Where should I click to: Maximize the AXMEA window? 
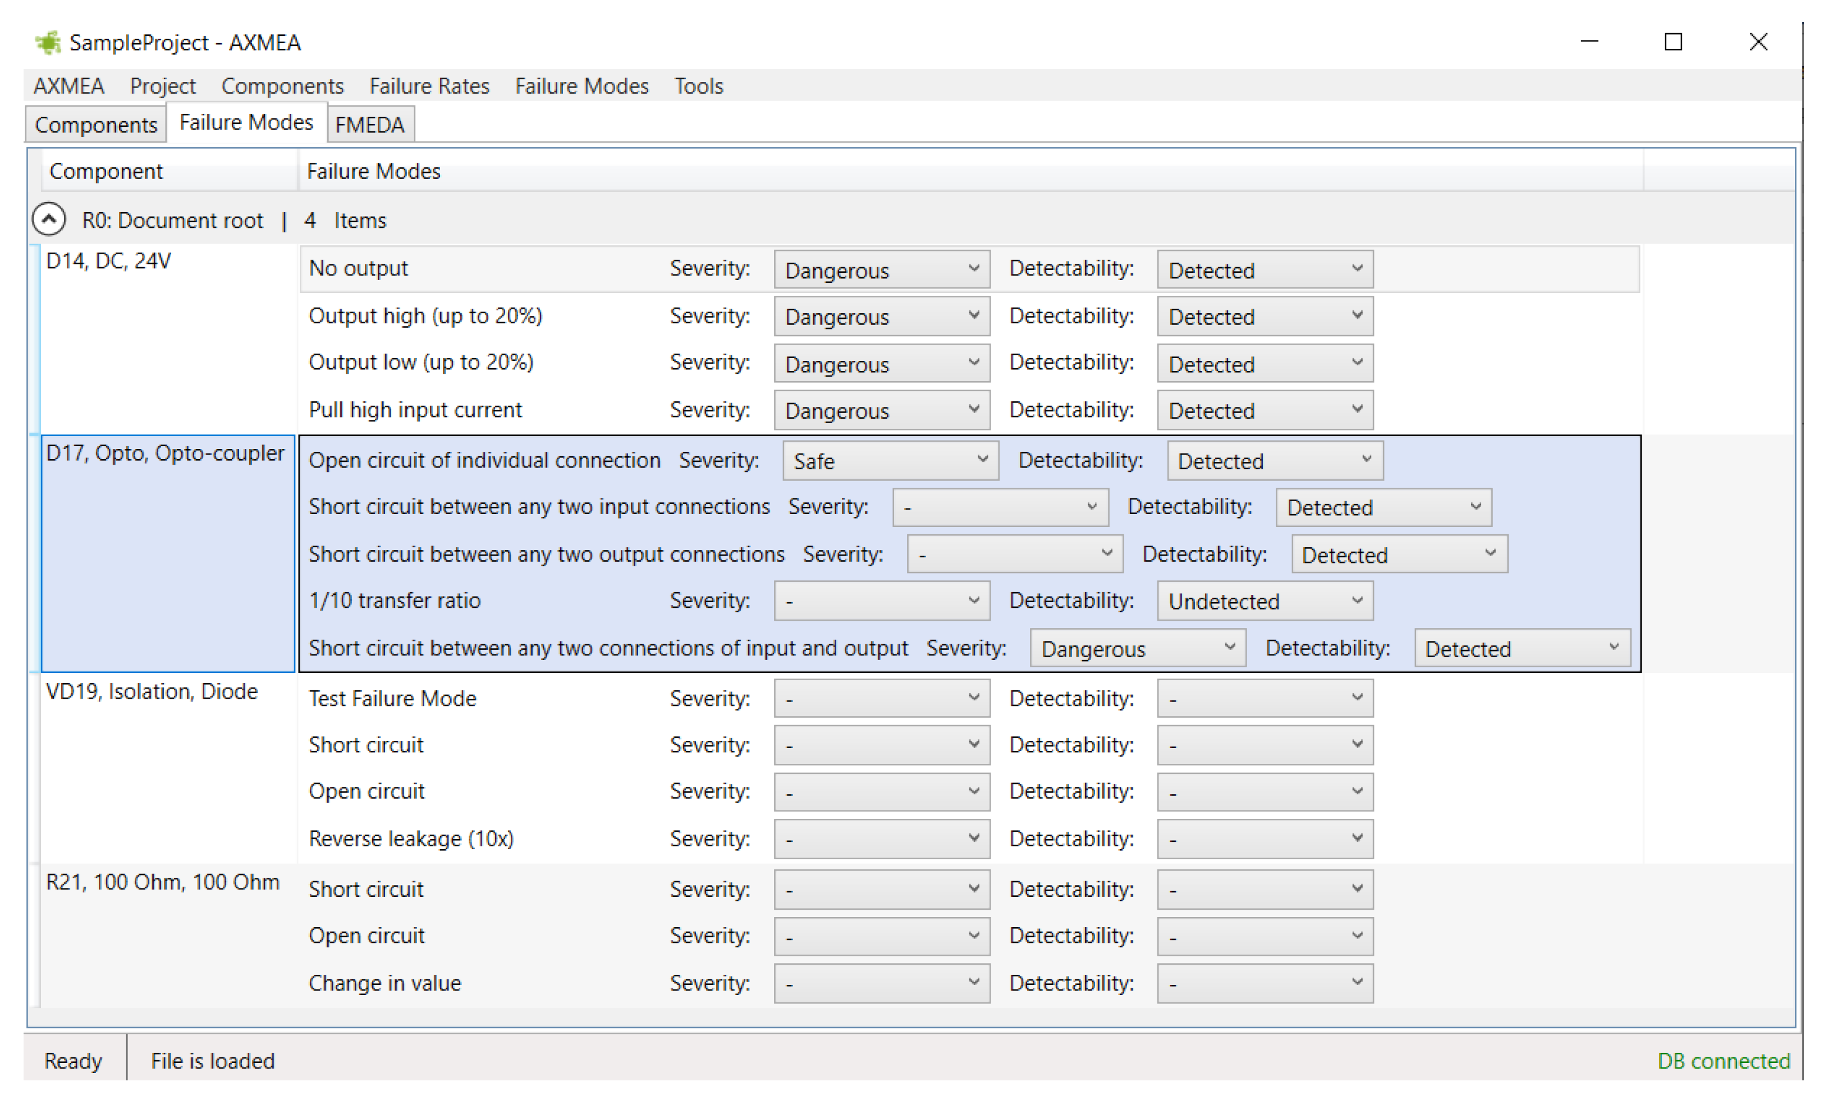click(x=1673, y=42)
